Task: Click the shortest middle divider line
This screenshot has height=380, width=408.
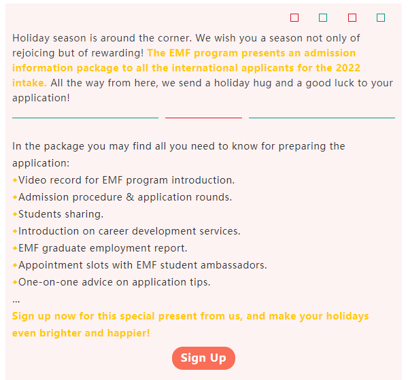Action: click(x=203, y=118)
